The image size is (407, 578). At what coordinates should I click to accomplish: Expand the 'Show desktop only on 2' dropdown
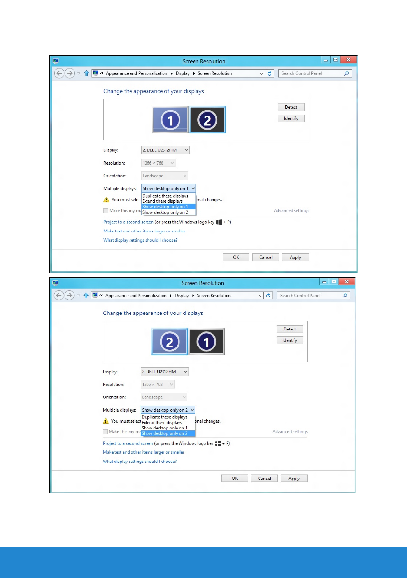(168, 410)
